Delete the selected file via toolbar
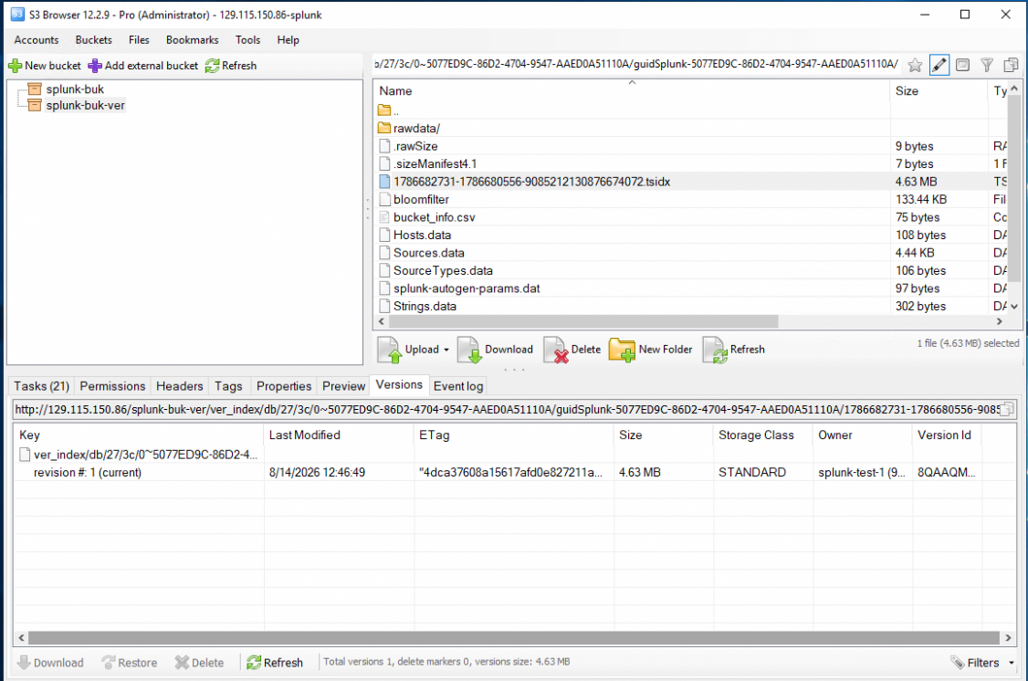This screenshot has width=1028, height=681. tap(572, 350)
